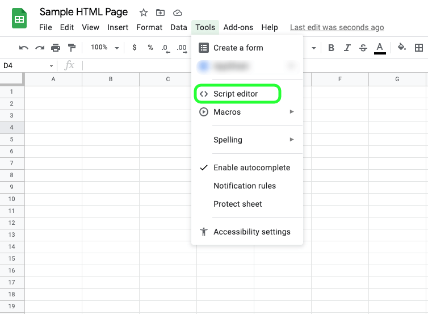Expand the Macros submenu arrow

(x=292, y=112)
